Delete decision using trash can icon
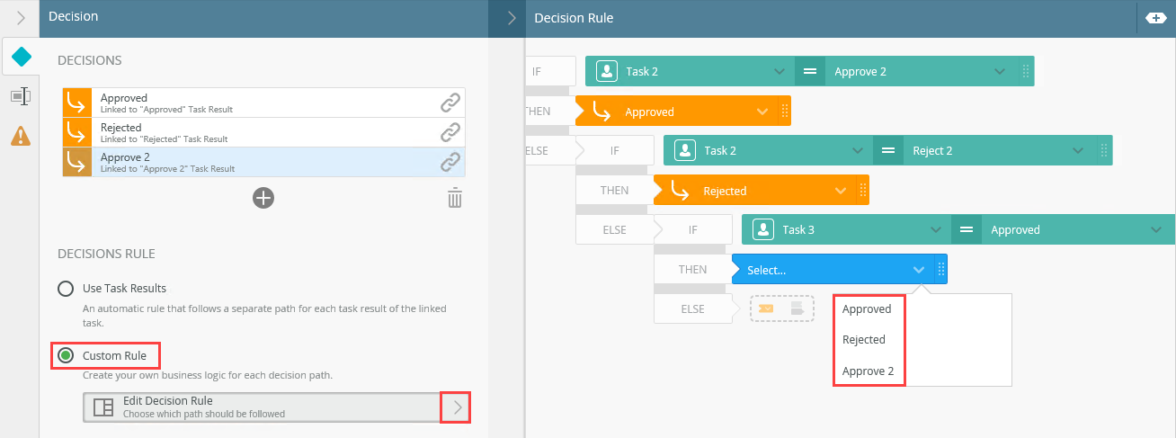This screenshot has height=438, width=1176. tap(455, 198)
